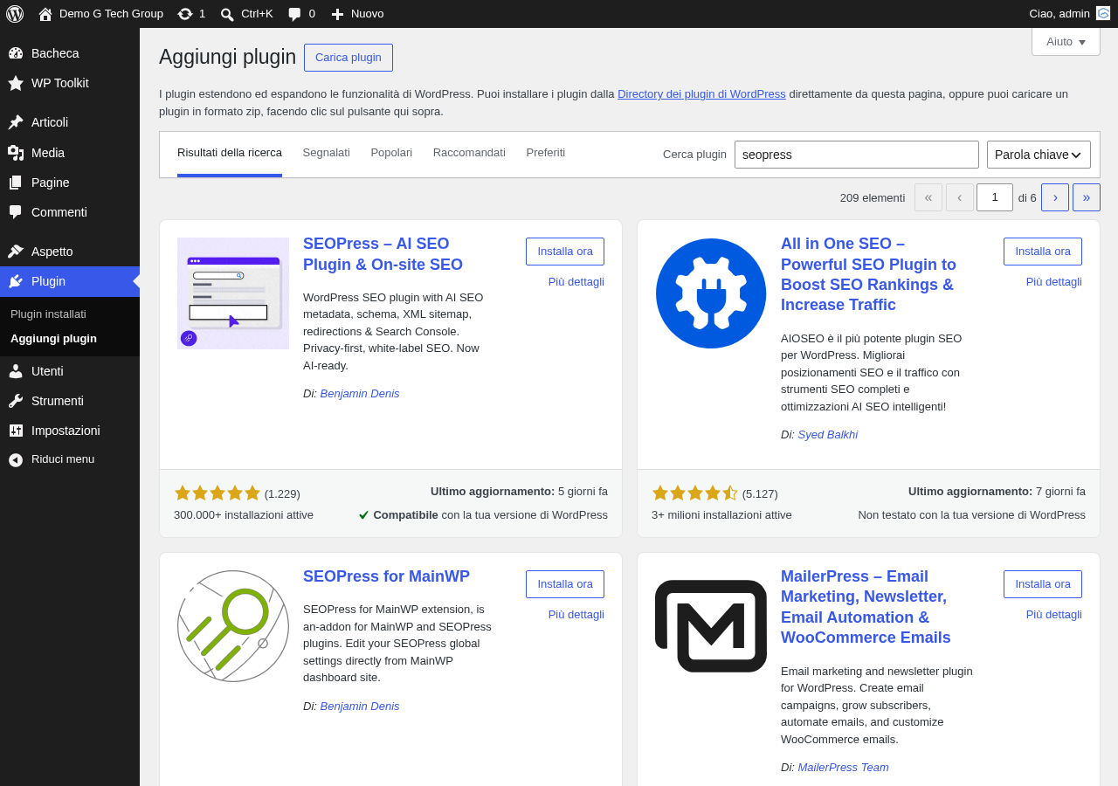Click the admin avatar icon
Viewport: 1118px width, 786px height.
[1103, 13]
